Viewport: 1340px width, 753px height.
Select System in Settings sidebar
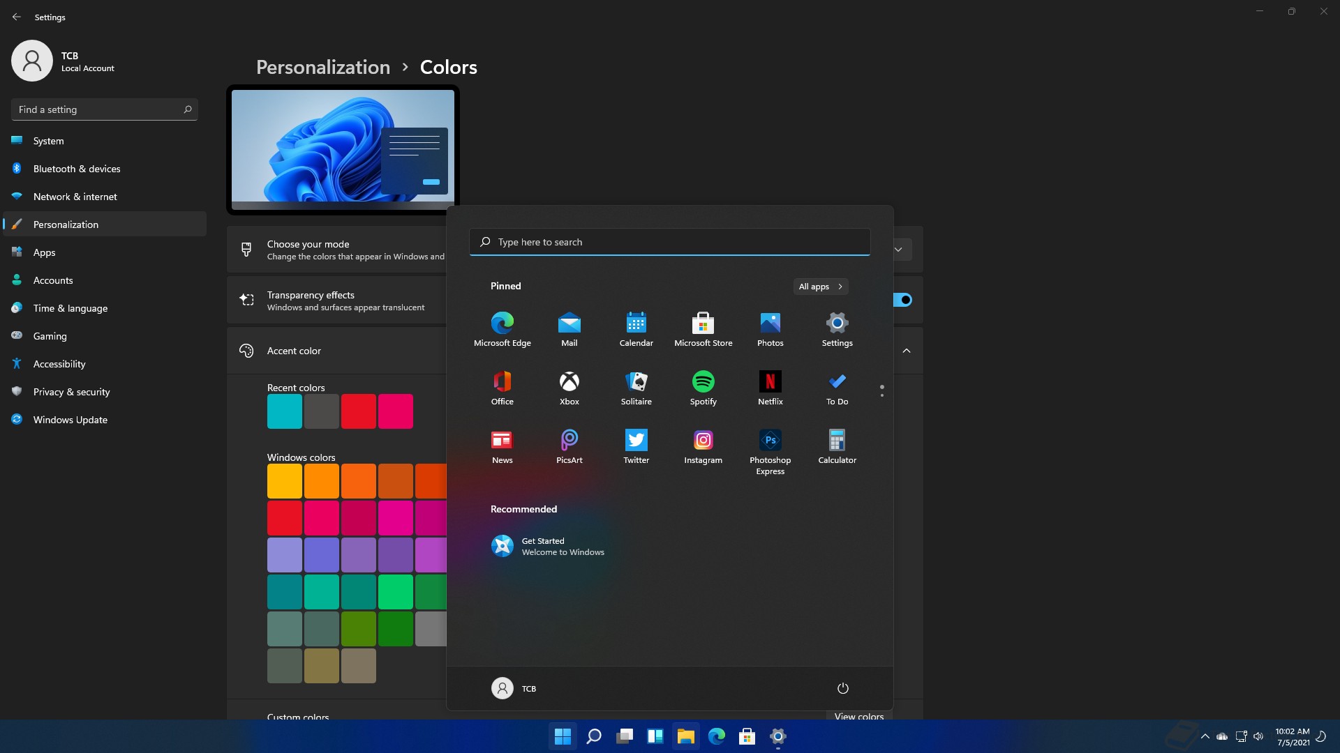click(105, 141)
